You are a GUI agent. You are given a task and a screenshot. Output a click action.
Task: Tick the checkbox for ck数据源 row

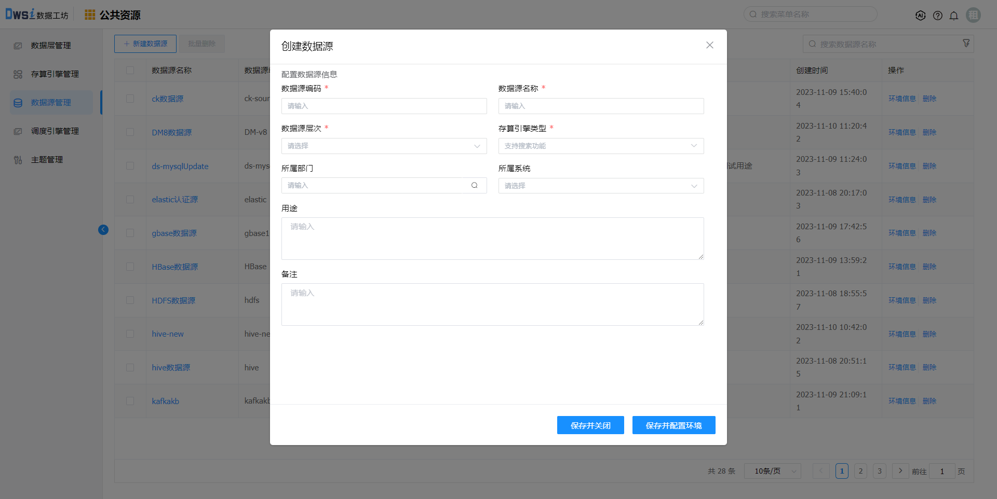(x=130, y=99)
